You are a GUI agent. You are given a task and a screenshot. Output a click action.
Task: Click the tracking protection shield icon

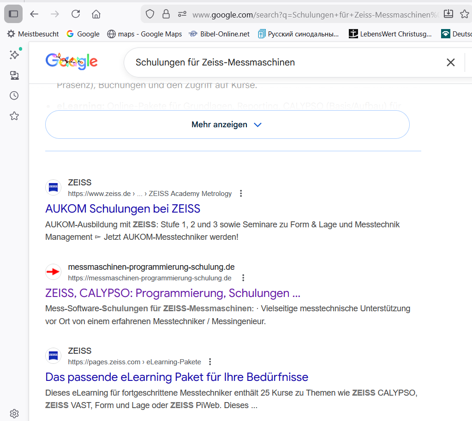150,14
